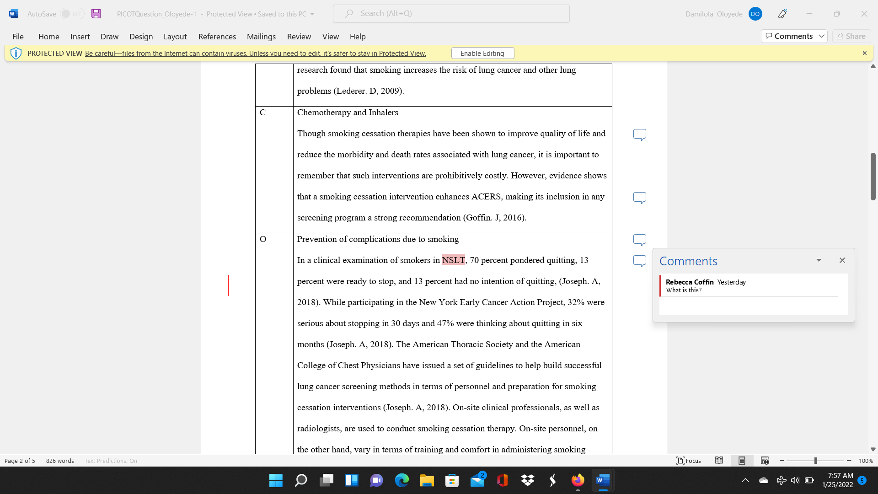Enable Focus mode from the status bar

coord(689,461)
